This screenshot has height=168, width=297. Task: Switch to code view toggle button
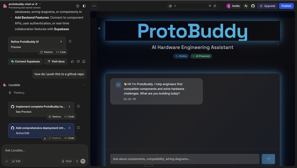94,6
